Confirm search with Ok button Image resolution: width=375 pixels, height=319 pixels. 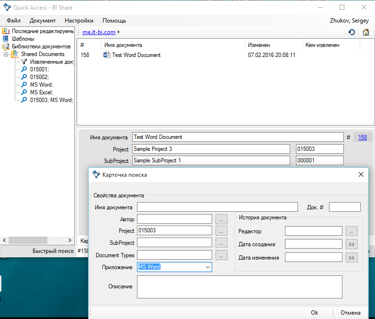pos(314,313)
